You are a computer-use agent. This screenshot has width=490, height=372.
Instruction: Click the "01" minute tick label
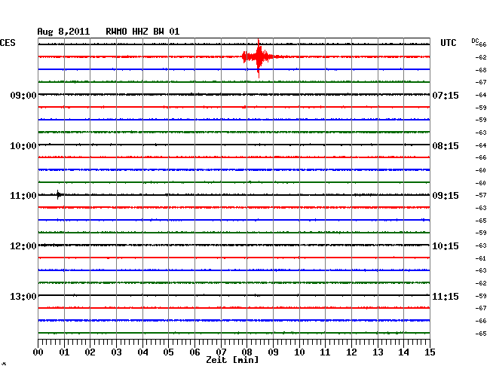[x=64, y=352]
